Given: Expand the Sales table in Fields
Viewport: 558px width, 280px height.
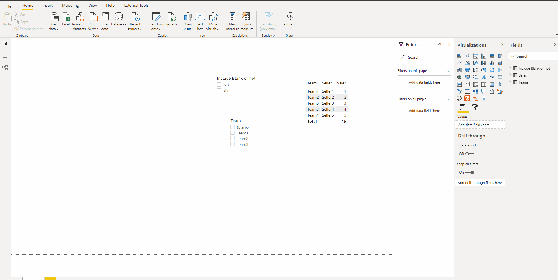Looking at the screenshot, I should tap(511, 75).
